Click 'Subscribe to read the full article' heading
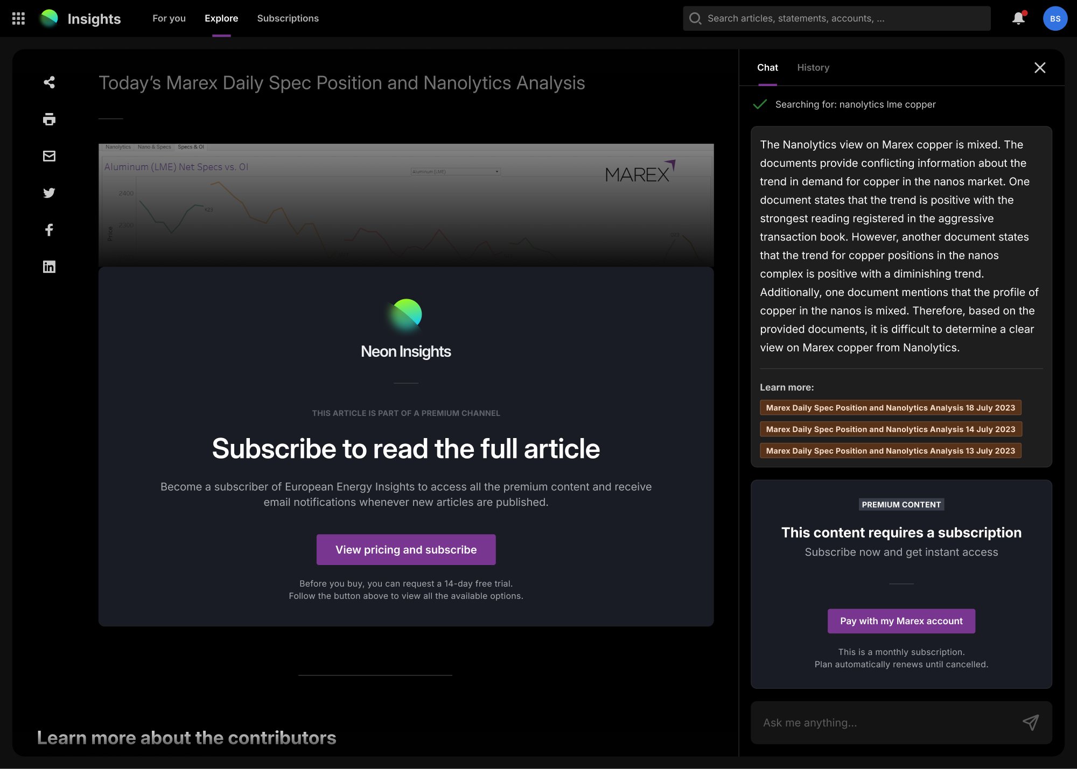Image resolution: width=1077 pixels, height=769 pixels. coord(406,449)
